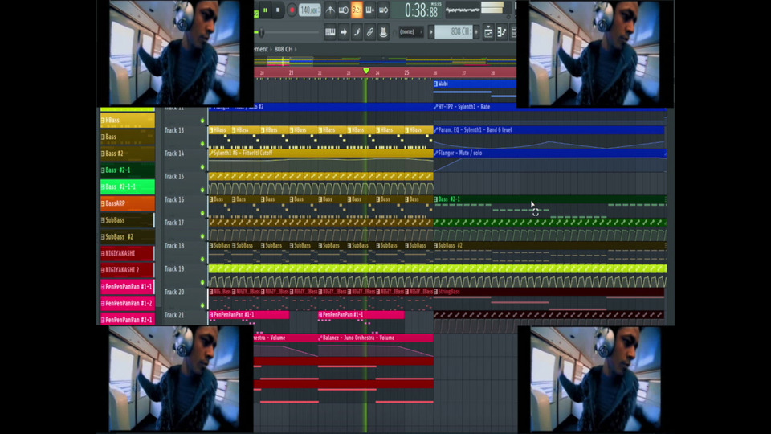Screen dimensions: 771x434
Task: Open pattern selector arrow left of 808 CH
Action: pos(431,32)
